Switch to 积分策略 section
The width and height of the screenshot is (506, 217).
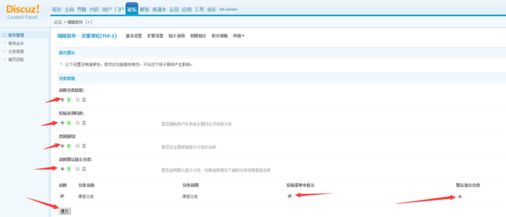(219, 36)
